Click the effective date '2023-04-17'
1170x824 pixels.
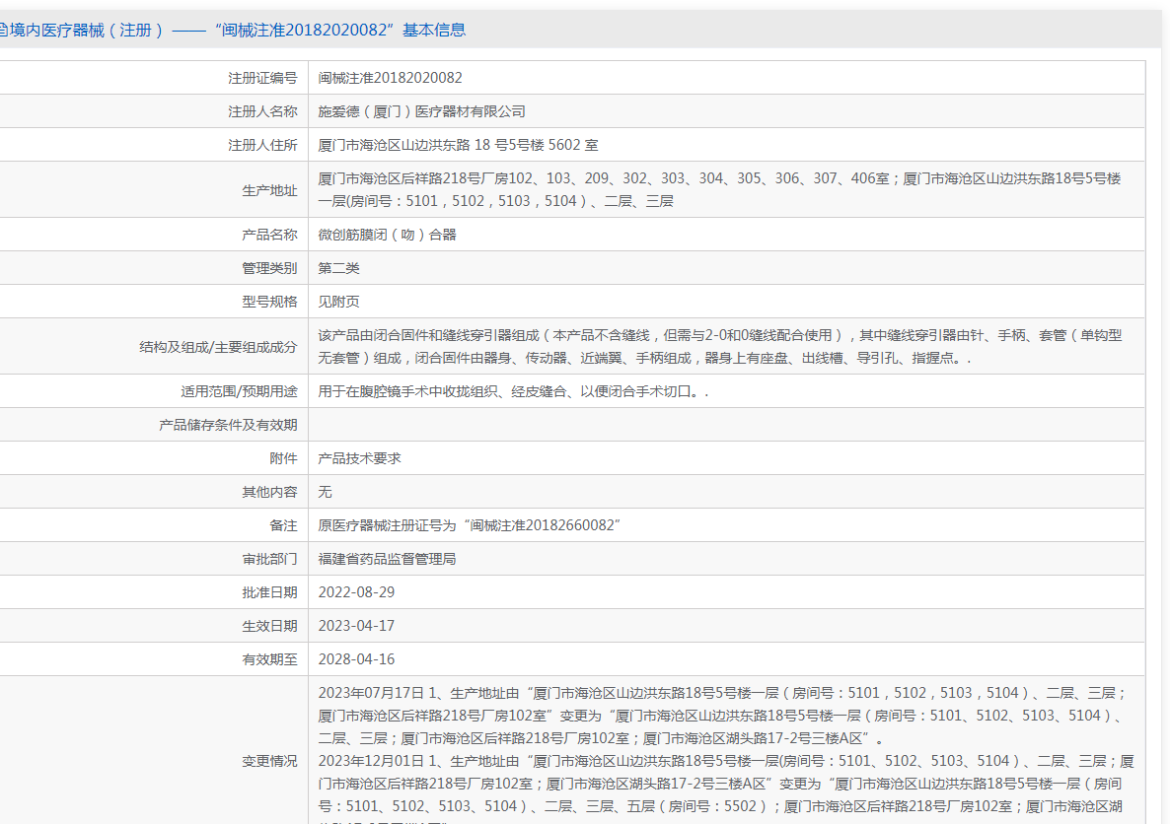[357, 626]
